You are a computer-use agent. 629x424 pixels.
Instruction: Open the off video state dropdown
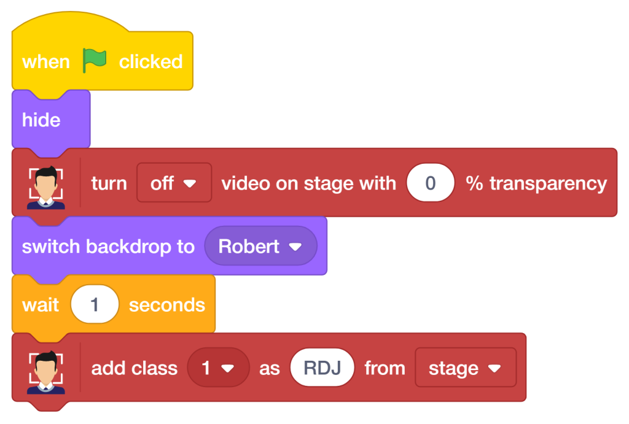pos(174,183)
